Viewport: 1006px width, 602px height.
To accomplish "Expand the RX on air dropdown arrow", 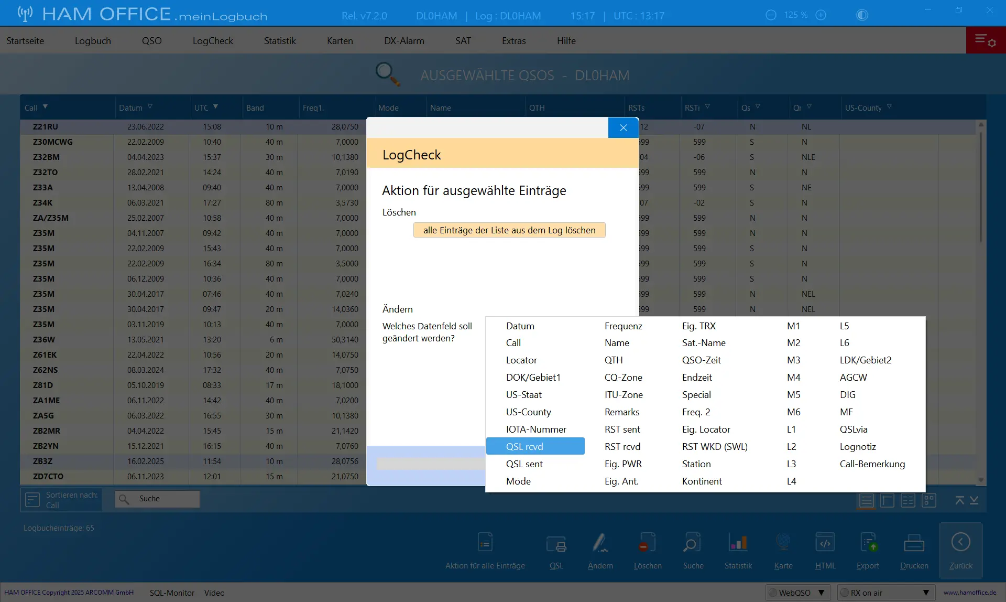I will tap(926, 593).
